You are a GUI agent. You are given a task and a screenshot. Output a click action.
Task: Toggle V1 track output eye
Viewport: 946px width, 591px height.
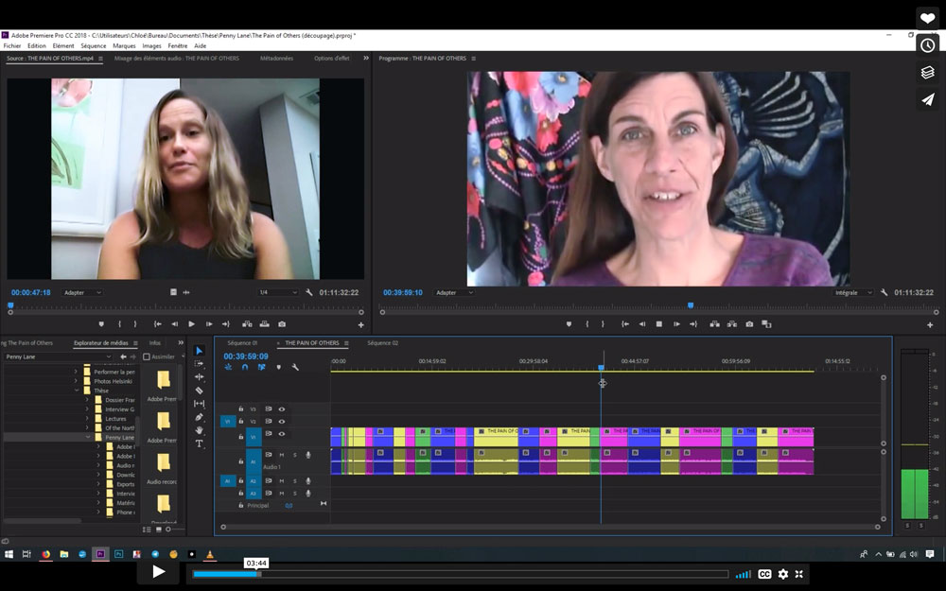pos(281,434)
